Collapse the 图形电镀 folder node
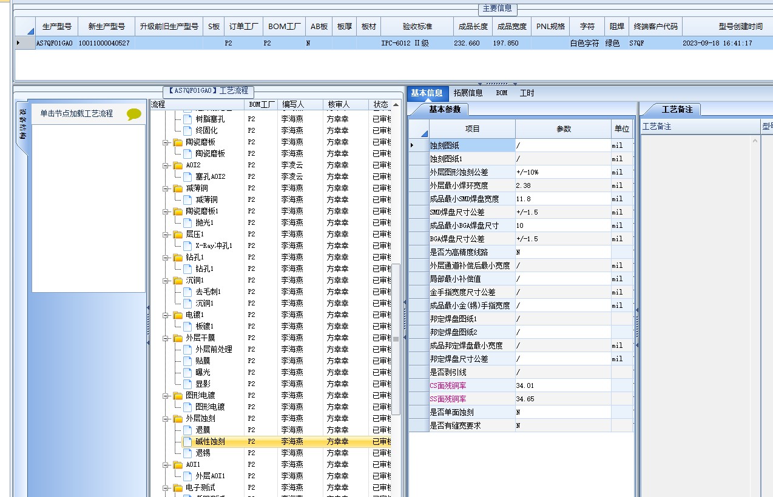Viewport: 773px width, 497px height. pyautogui.click(x=166, y=395)
